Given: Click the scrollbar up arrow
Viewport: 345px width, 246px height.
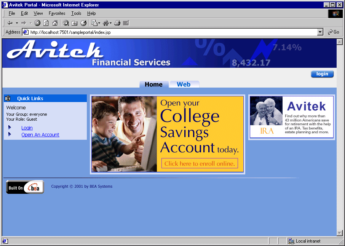Looking at the screenshot, I should click(x=340, y=42).
